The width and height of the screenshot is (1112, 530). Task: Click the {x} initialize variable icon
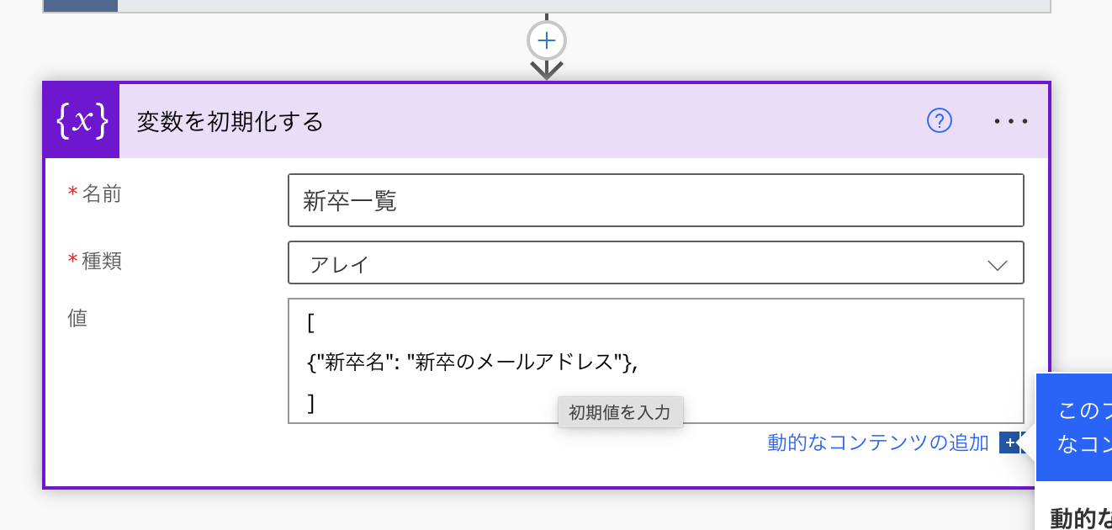coord(81,120)
